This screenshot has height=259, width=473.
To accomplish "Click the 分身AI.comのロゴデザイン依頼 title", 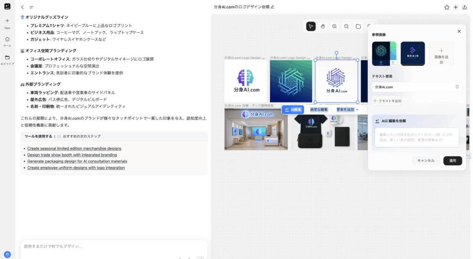I will click(x=241, y=7).
